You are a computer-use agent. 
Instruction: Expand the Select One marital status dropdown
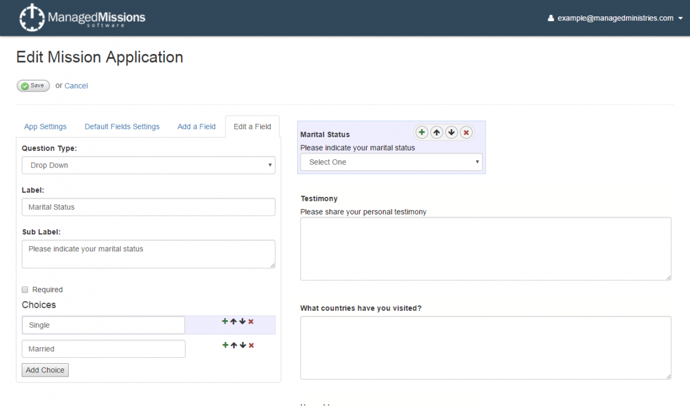(391, 162)
